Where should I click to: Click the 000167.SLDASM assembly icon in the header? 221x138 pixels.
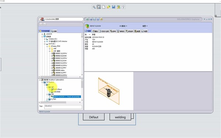[x=87, y=26]
